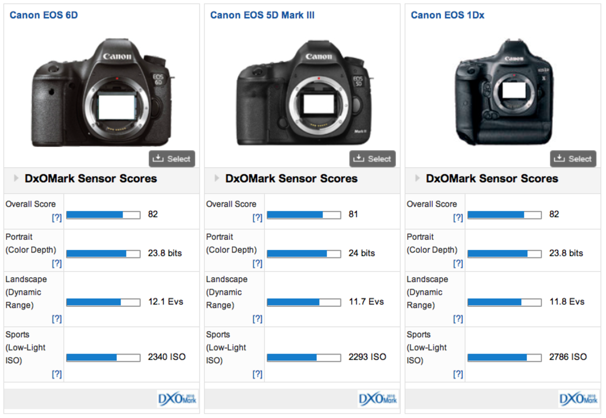Click the EOS 1Dx Landscape dynamic range bar
Viewport: 606px width, 418px height.
click(x=505, y=302)
